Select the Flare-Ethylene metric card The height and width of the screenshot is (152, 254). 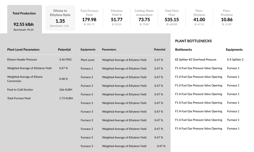199,17
